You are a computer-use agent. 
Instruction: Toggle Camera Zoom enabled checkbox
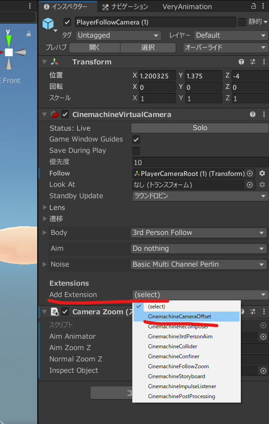tap(65, 312)
